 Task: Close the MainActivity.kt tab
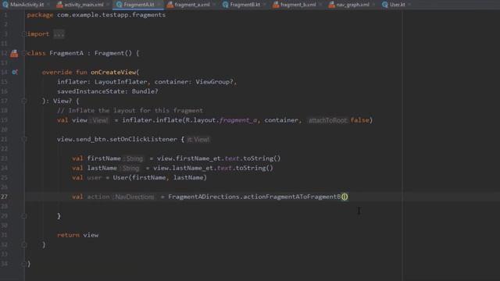pos(48,5)
